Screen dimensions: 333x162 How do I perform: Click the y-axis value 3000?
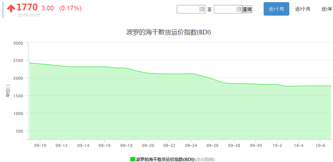click(18, 43)
